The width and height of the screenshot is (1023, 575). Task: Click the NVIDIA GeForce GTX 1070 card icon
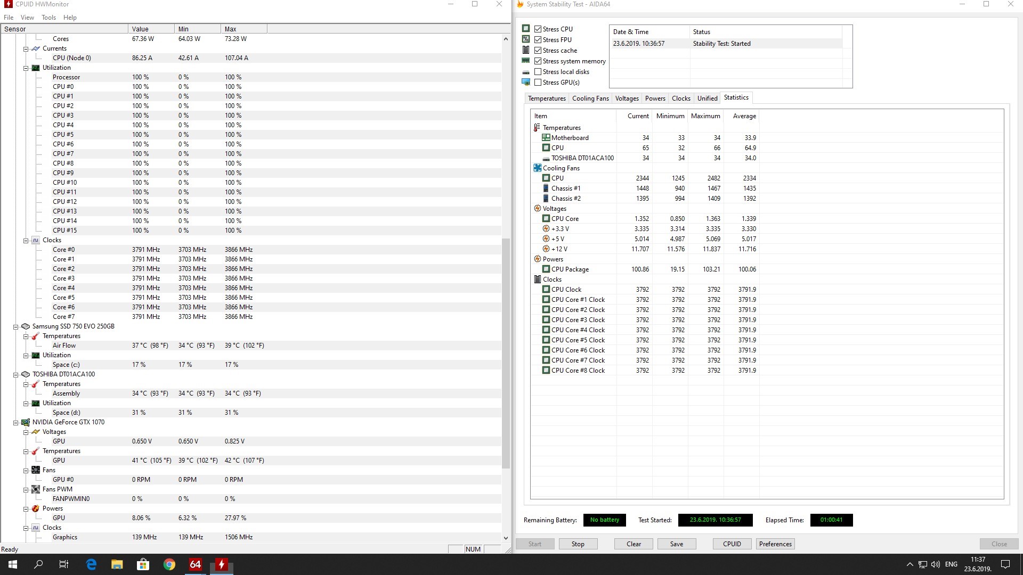[x=25, y=422]
